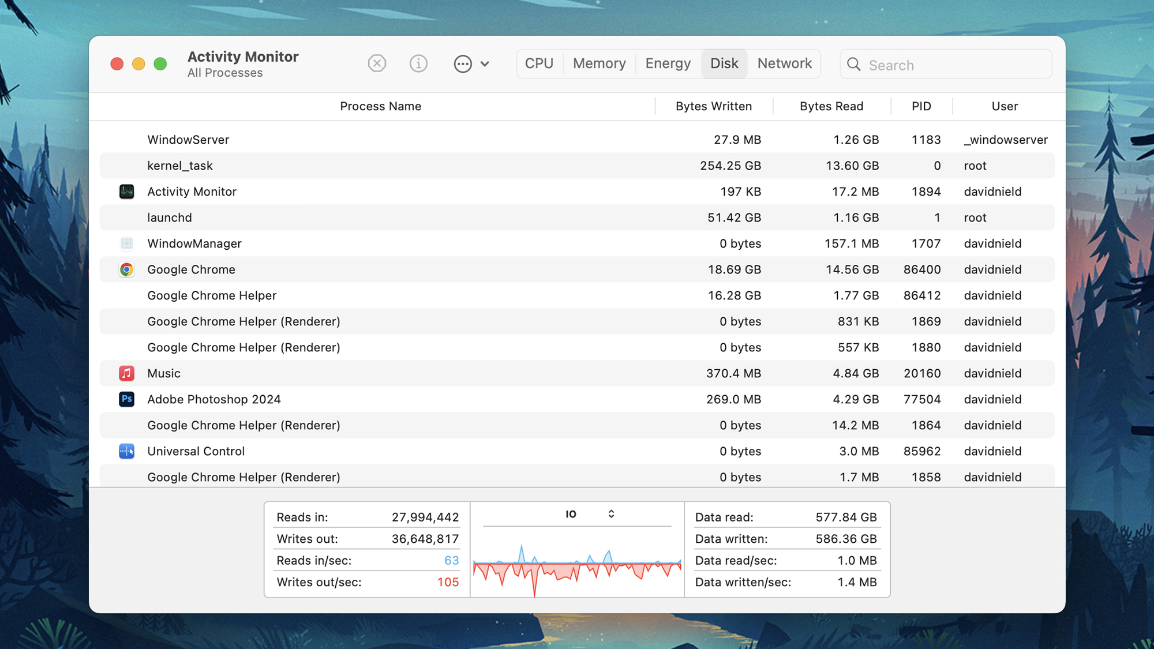
Task: Select the kernel_task process row
Action: point(577,165)
